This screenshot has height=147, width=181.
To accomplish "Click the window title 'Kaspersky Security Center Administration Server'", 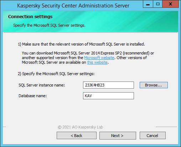I will [73, 6].
